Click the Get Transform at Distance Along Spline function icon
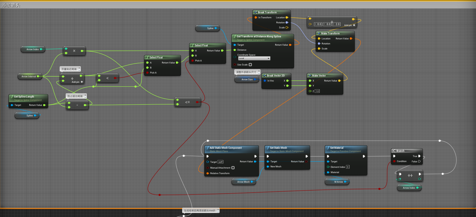 pos(235,36)
